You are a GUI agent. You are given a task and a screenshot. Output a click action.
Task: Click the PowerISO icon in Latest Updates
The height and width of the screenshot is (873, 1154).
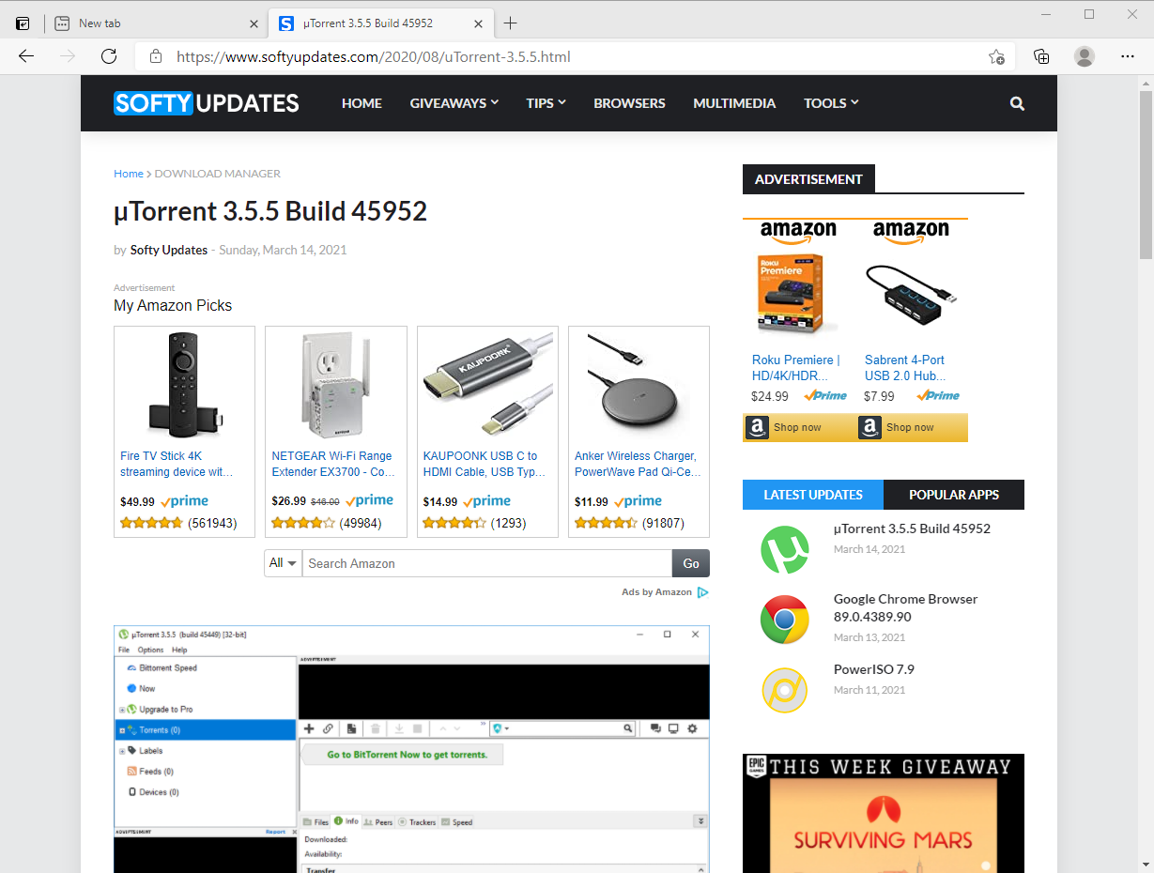click(x=785, y=690)
